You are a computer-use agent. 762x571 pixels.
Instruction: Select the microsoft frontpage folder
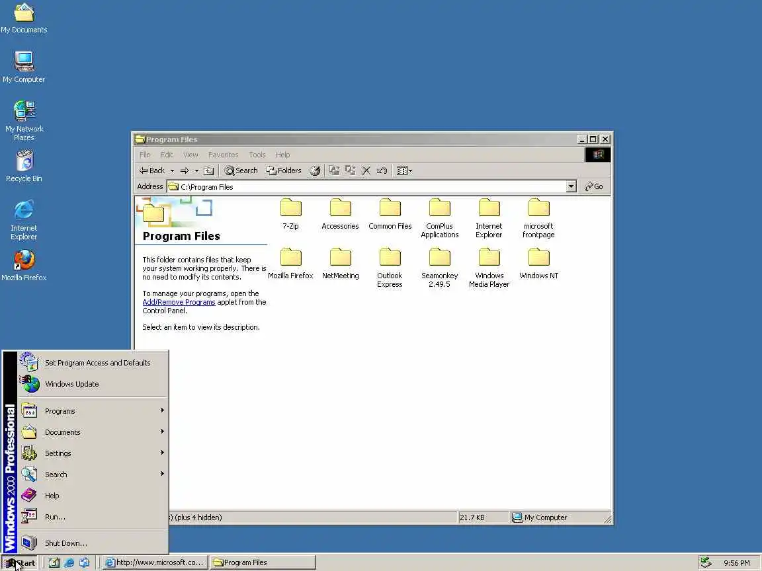click(538, 219)
